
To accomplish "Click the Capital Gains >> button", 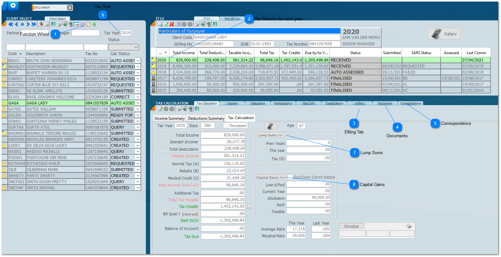I will coord(270,177).
